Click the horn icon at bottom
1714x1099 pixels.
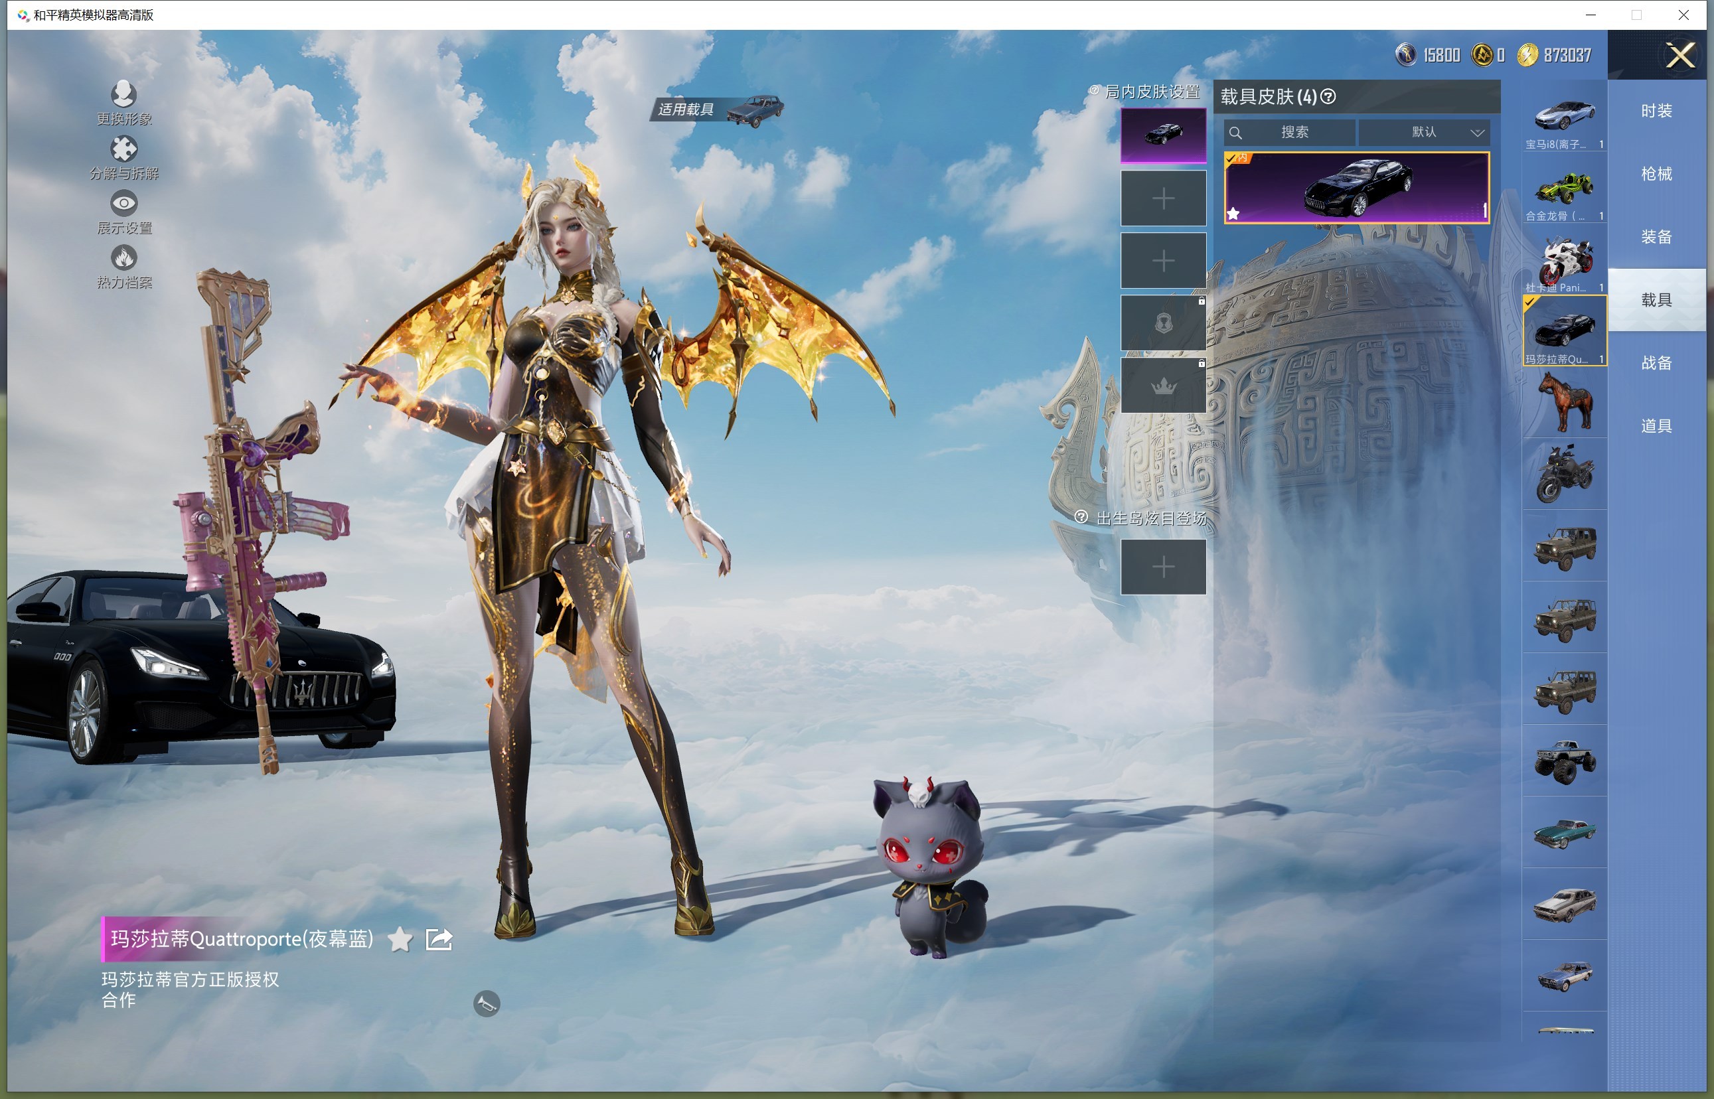(487, 1003)
